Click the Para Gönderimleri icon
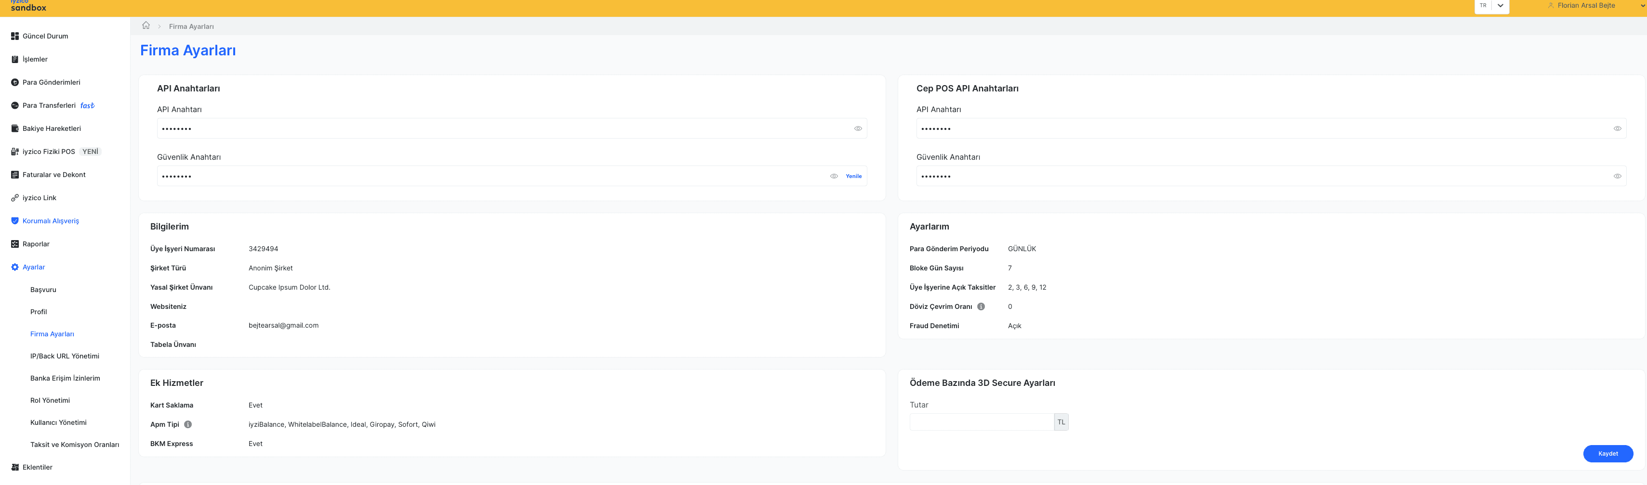This screenshot has width=1647, height=485. pyautogui.click(x=15, y=82)
